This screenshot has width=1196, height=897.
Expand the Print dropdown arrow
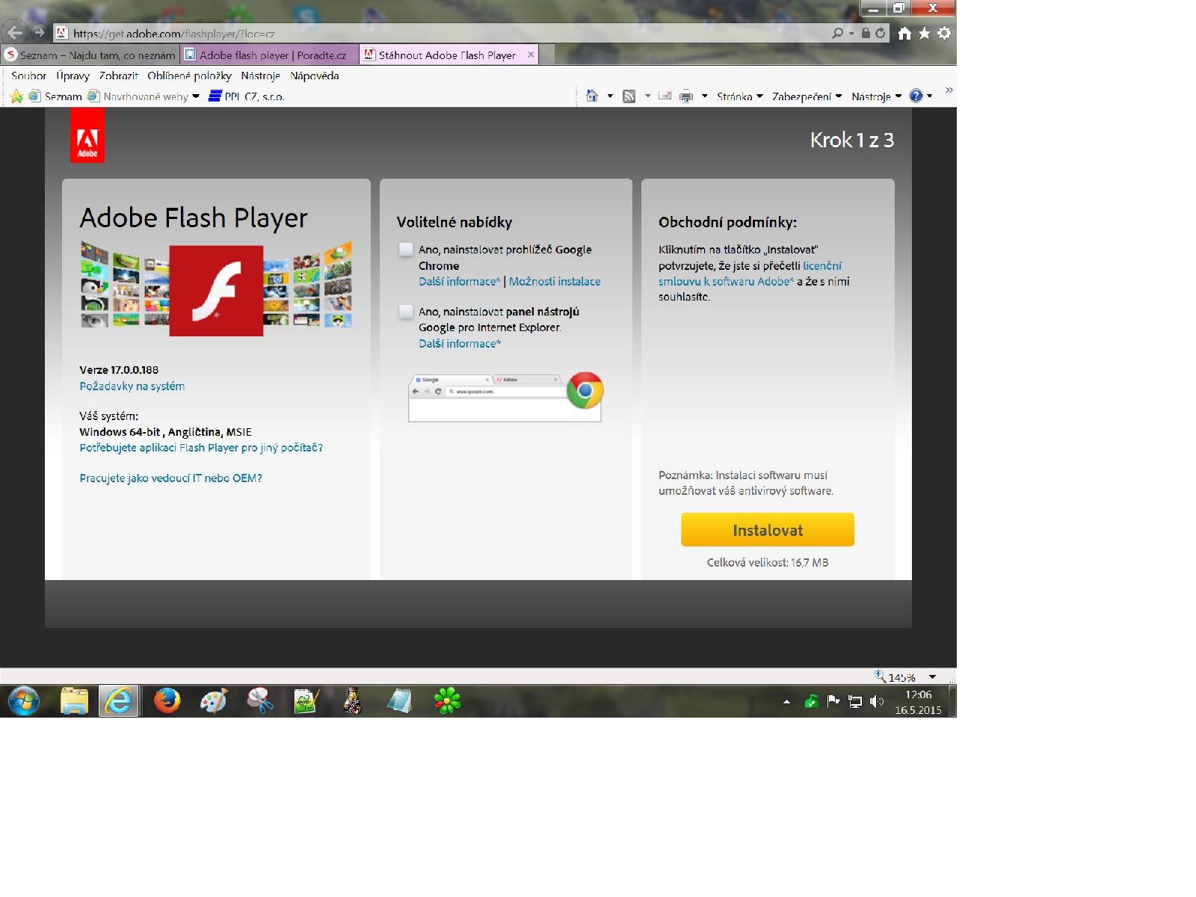pos(704,96)
